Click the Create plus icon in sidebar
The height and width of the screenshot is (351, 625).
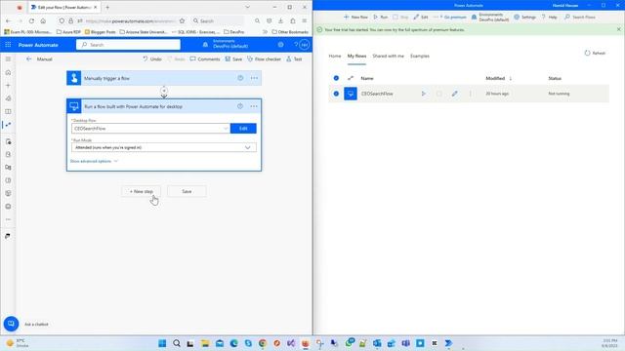8,85
